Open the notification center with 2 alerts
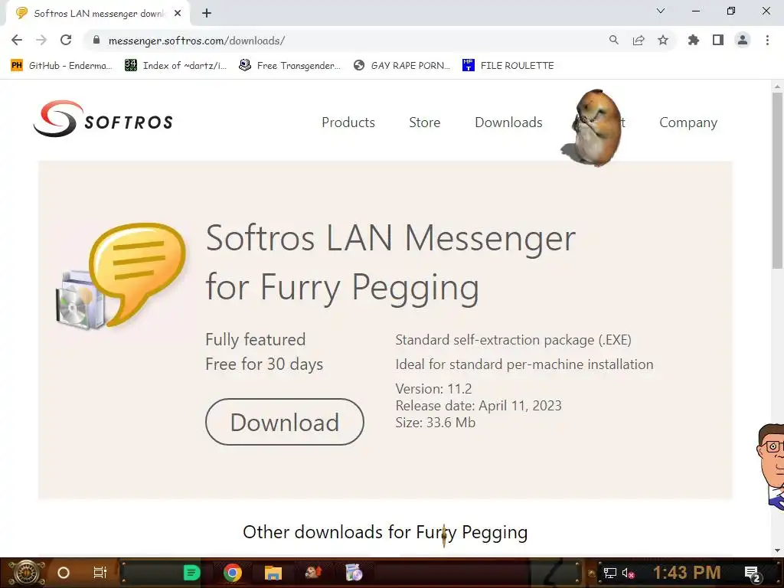The width and height of the screenshot is (784, 588). coord(753,573)
